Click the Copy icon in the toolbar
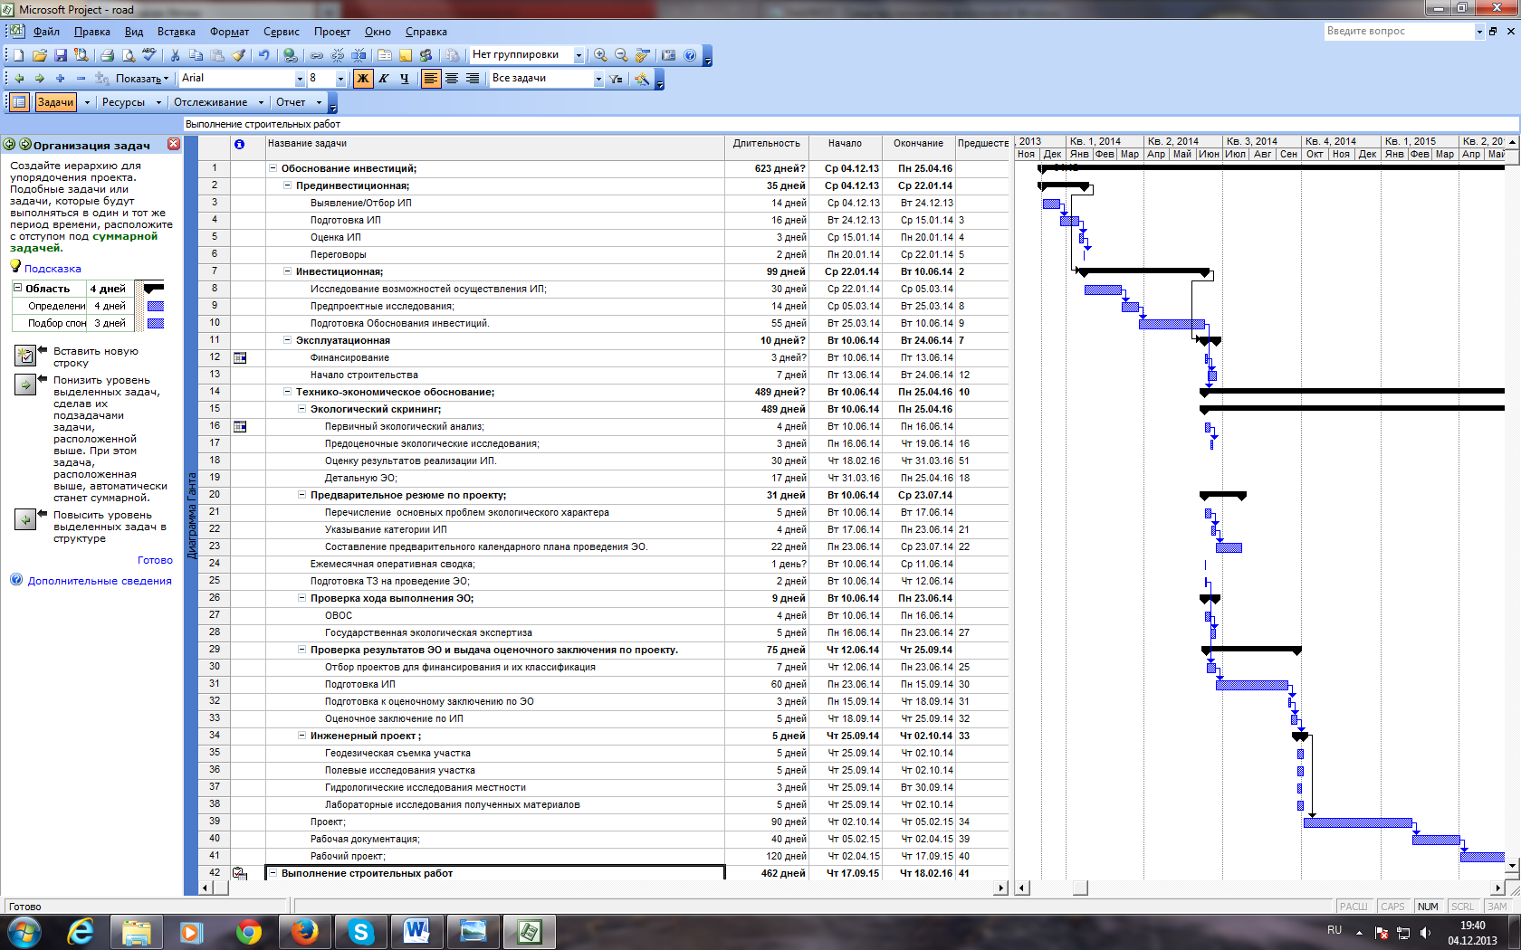Viewport: 1521px width, 950px height. 196,55
